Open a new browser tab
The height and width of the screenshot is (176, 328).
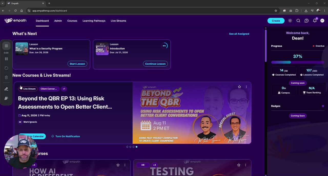coord(49,3)
